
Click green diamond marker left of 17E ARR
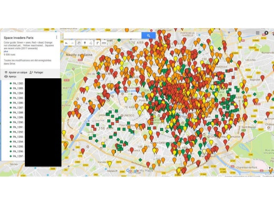[119, 40]
